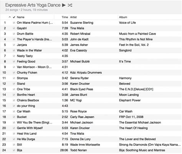Toggle the Feeling Good checkbox

pos(14,62)
